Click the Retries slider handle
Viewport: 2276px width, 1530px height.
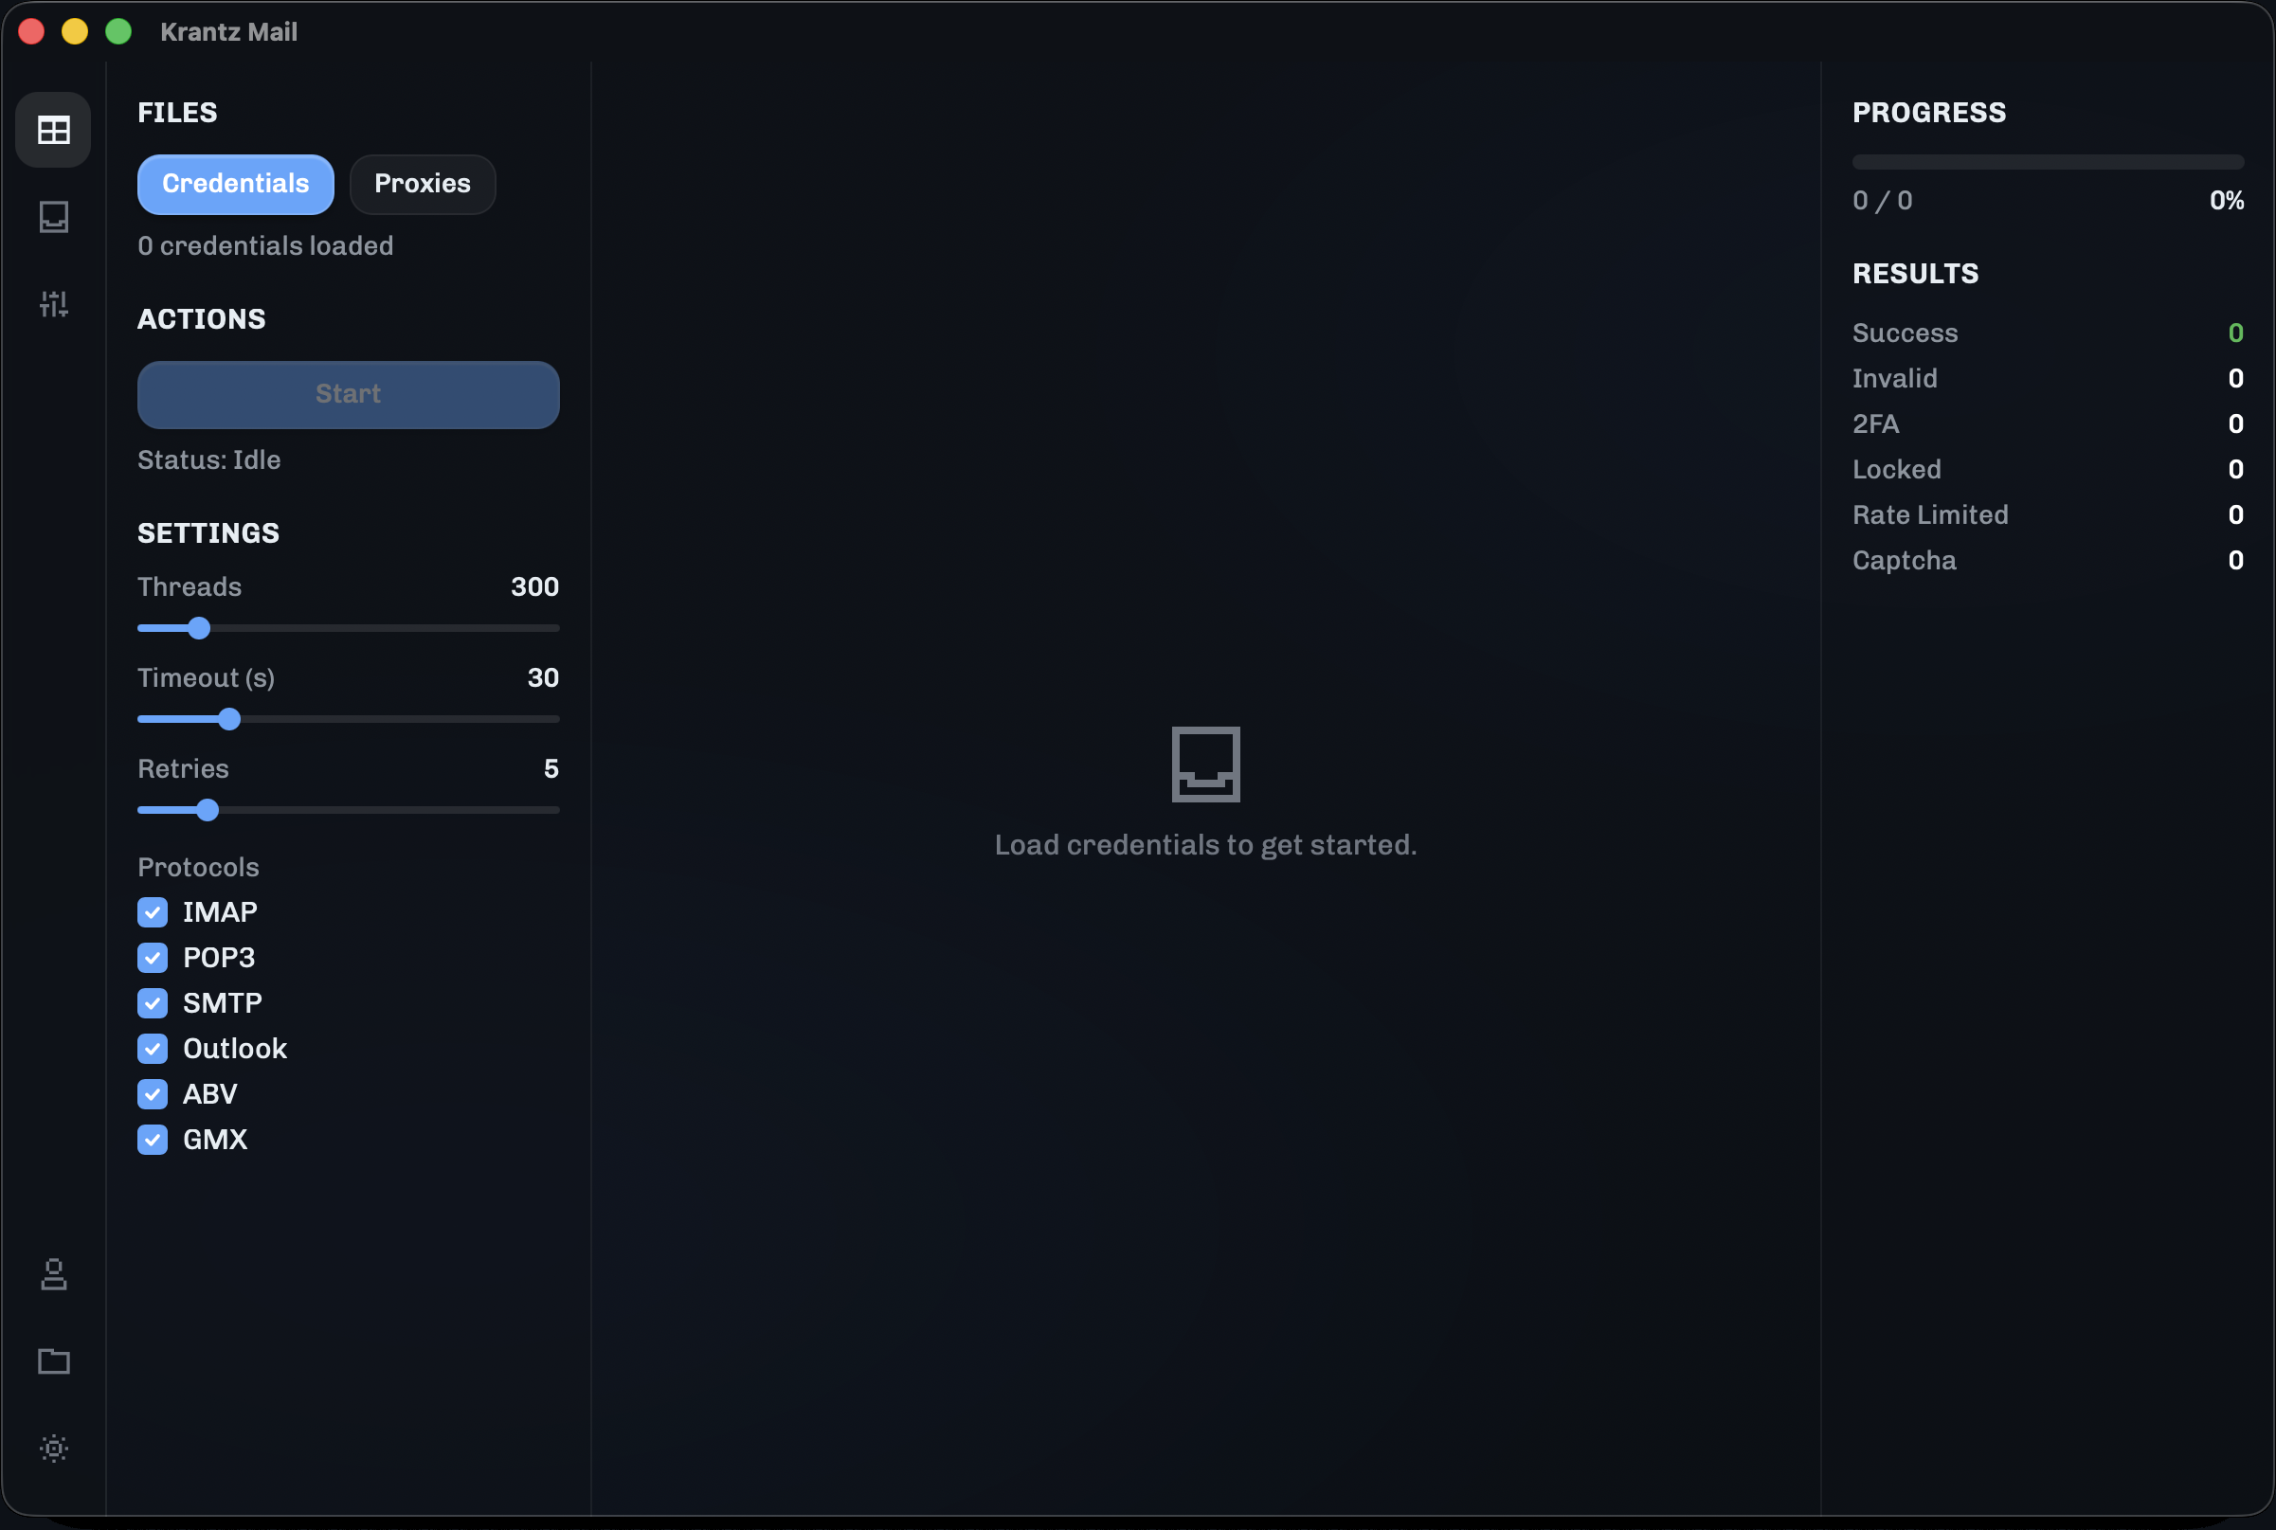207,810
